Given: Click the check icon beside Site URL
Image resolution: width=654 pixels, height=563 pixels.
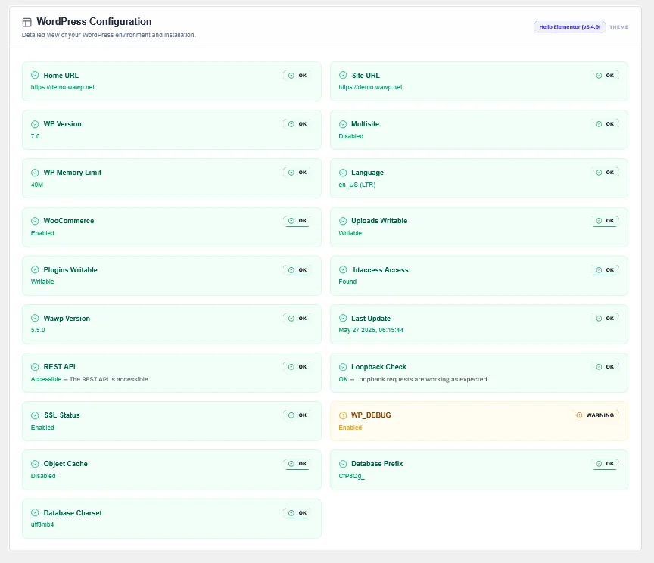Looking at the screenshot, I should [343, 75].
